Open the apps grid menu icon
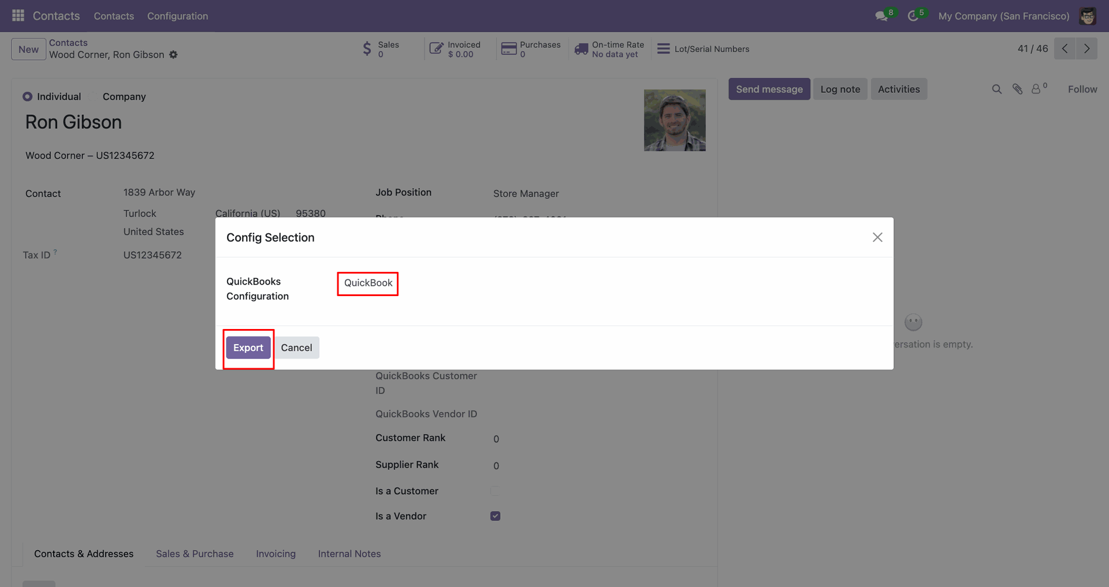This screenshot has width=1109, height=587. point(18,16)
